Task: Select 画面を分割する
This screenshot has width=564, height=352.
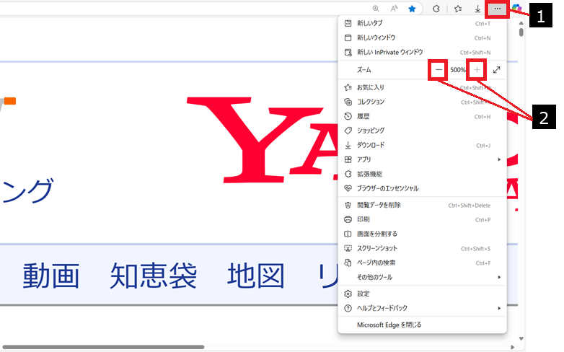Action: [x=422, y=234]
